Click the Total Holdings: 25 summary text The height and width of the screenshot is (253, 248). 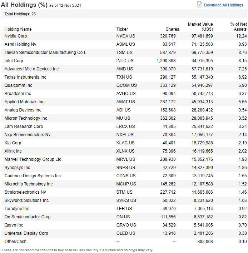click(20, 14)
